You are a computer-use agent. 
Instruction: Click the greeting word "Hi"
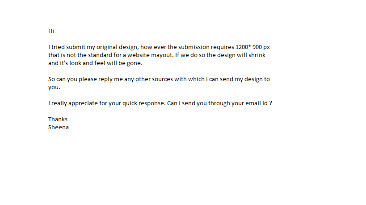(51, 31)
